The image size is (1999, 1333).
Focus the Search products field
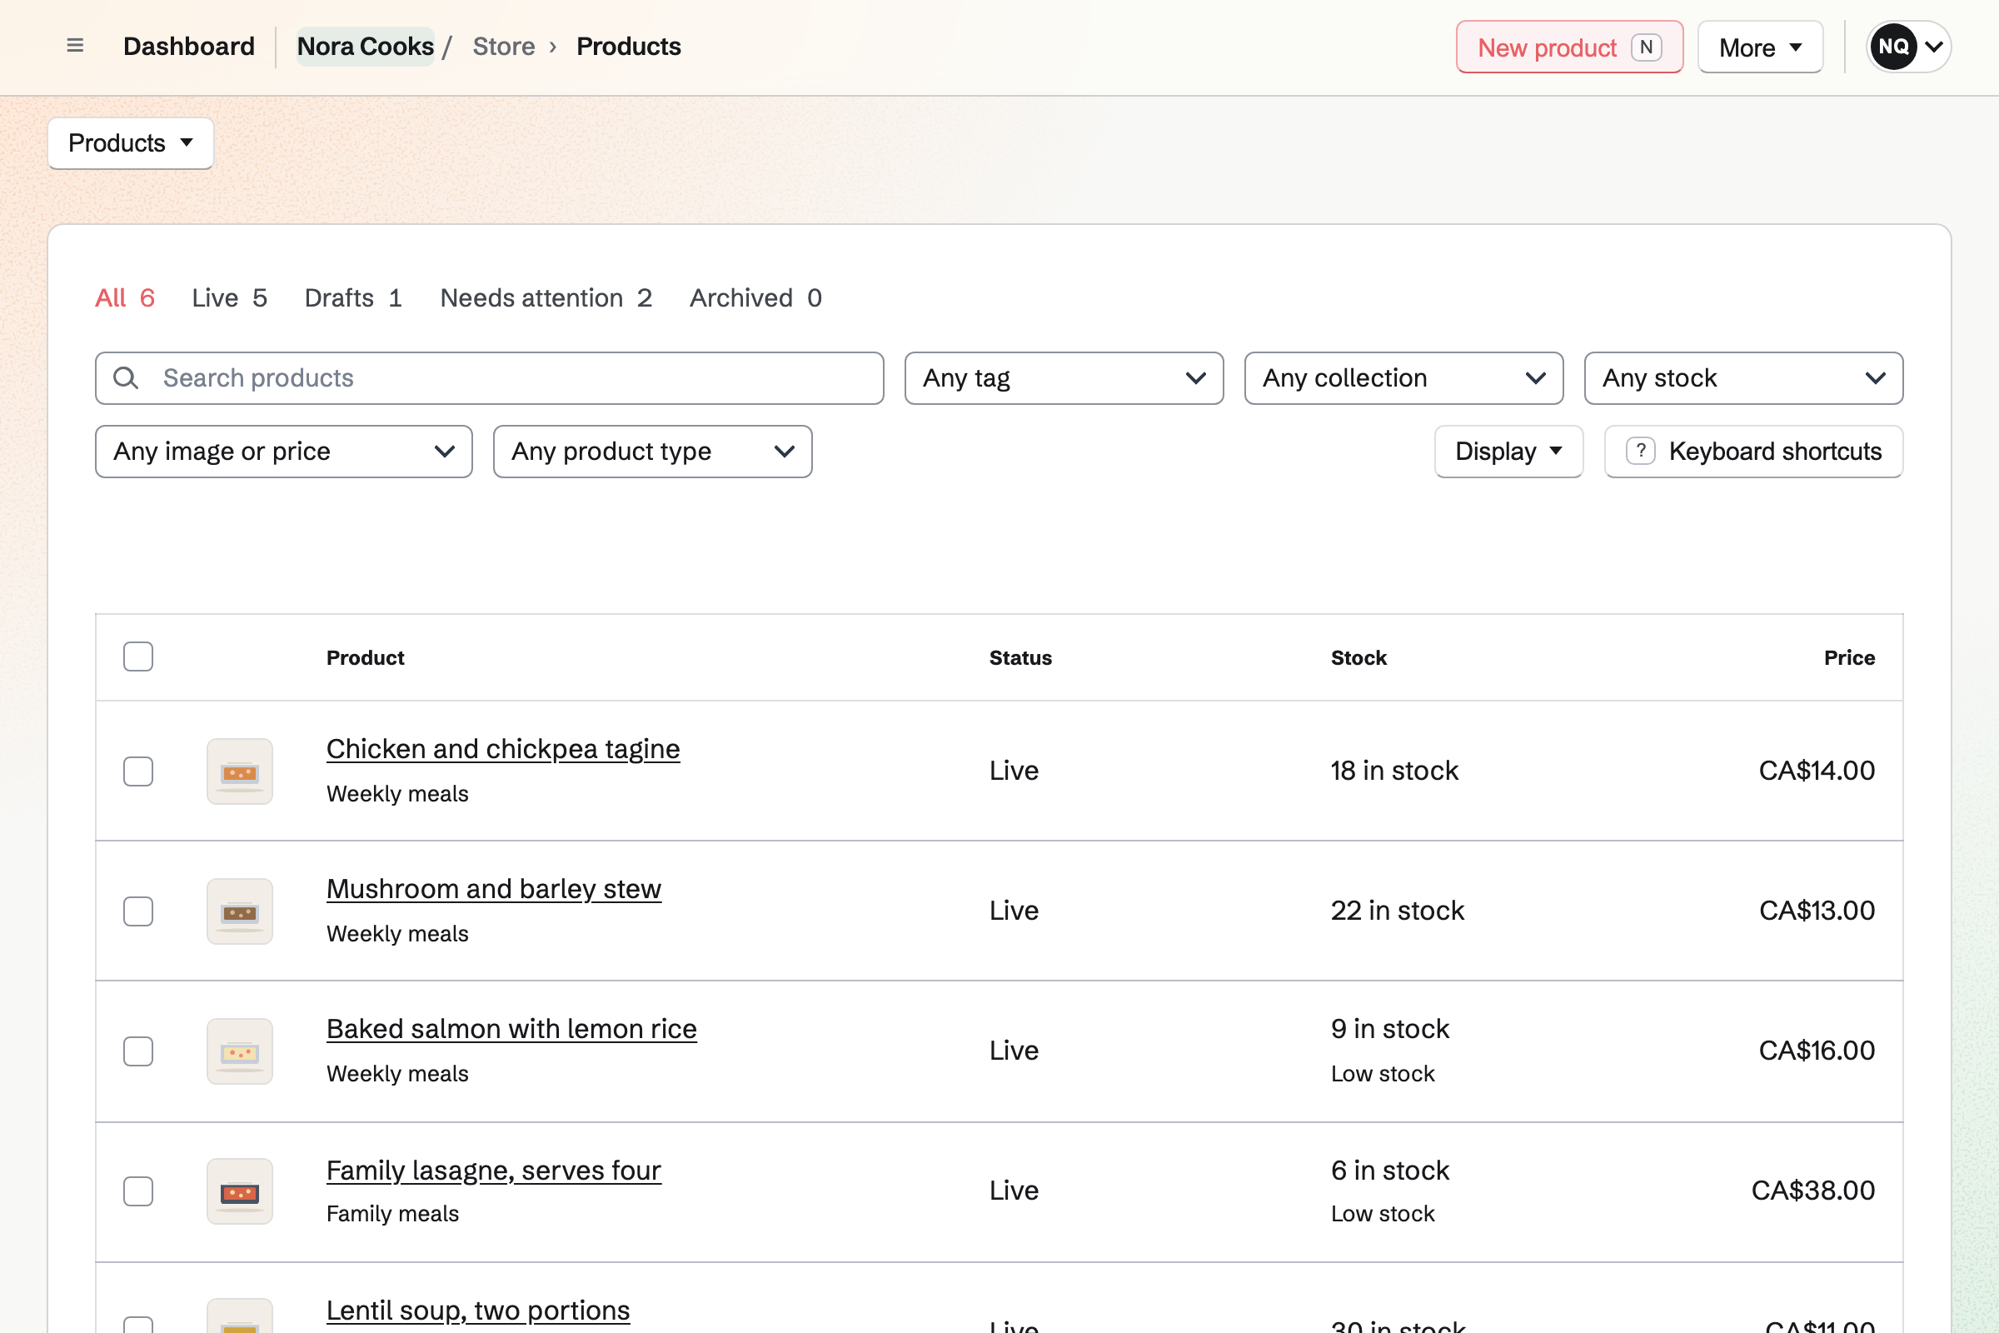[x=490, y=378]
